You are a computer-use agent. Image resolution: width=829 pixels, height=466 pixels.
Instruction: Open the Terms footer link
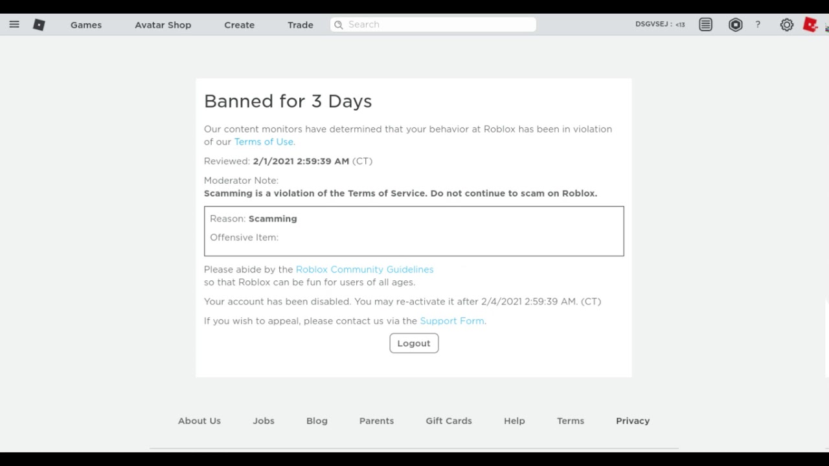pyautogui.click(x=571, y=421)
